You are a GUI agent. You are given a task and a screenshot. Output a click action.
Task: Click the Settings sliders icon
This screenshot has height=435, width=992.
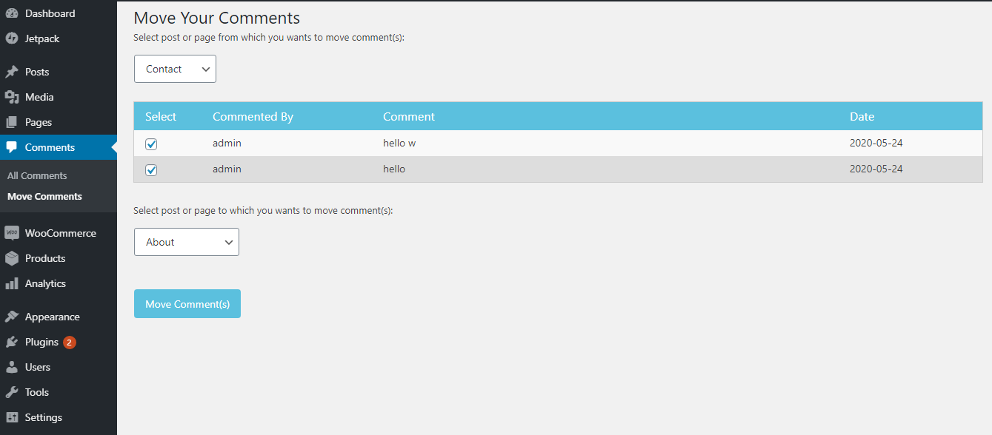pos(12,417)
